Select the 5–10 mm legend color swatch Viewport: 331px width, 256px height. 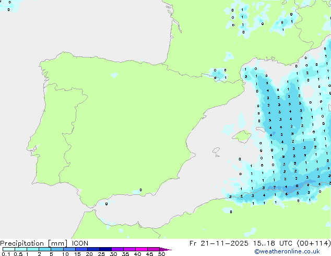coord(57,249)
